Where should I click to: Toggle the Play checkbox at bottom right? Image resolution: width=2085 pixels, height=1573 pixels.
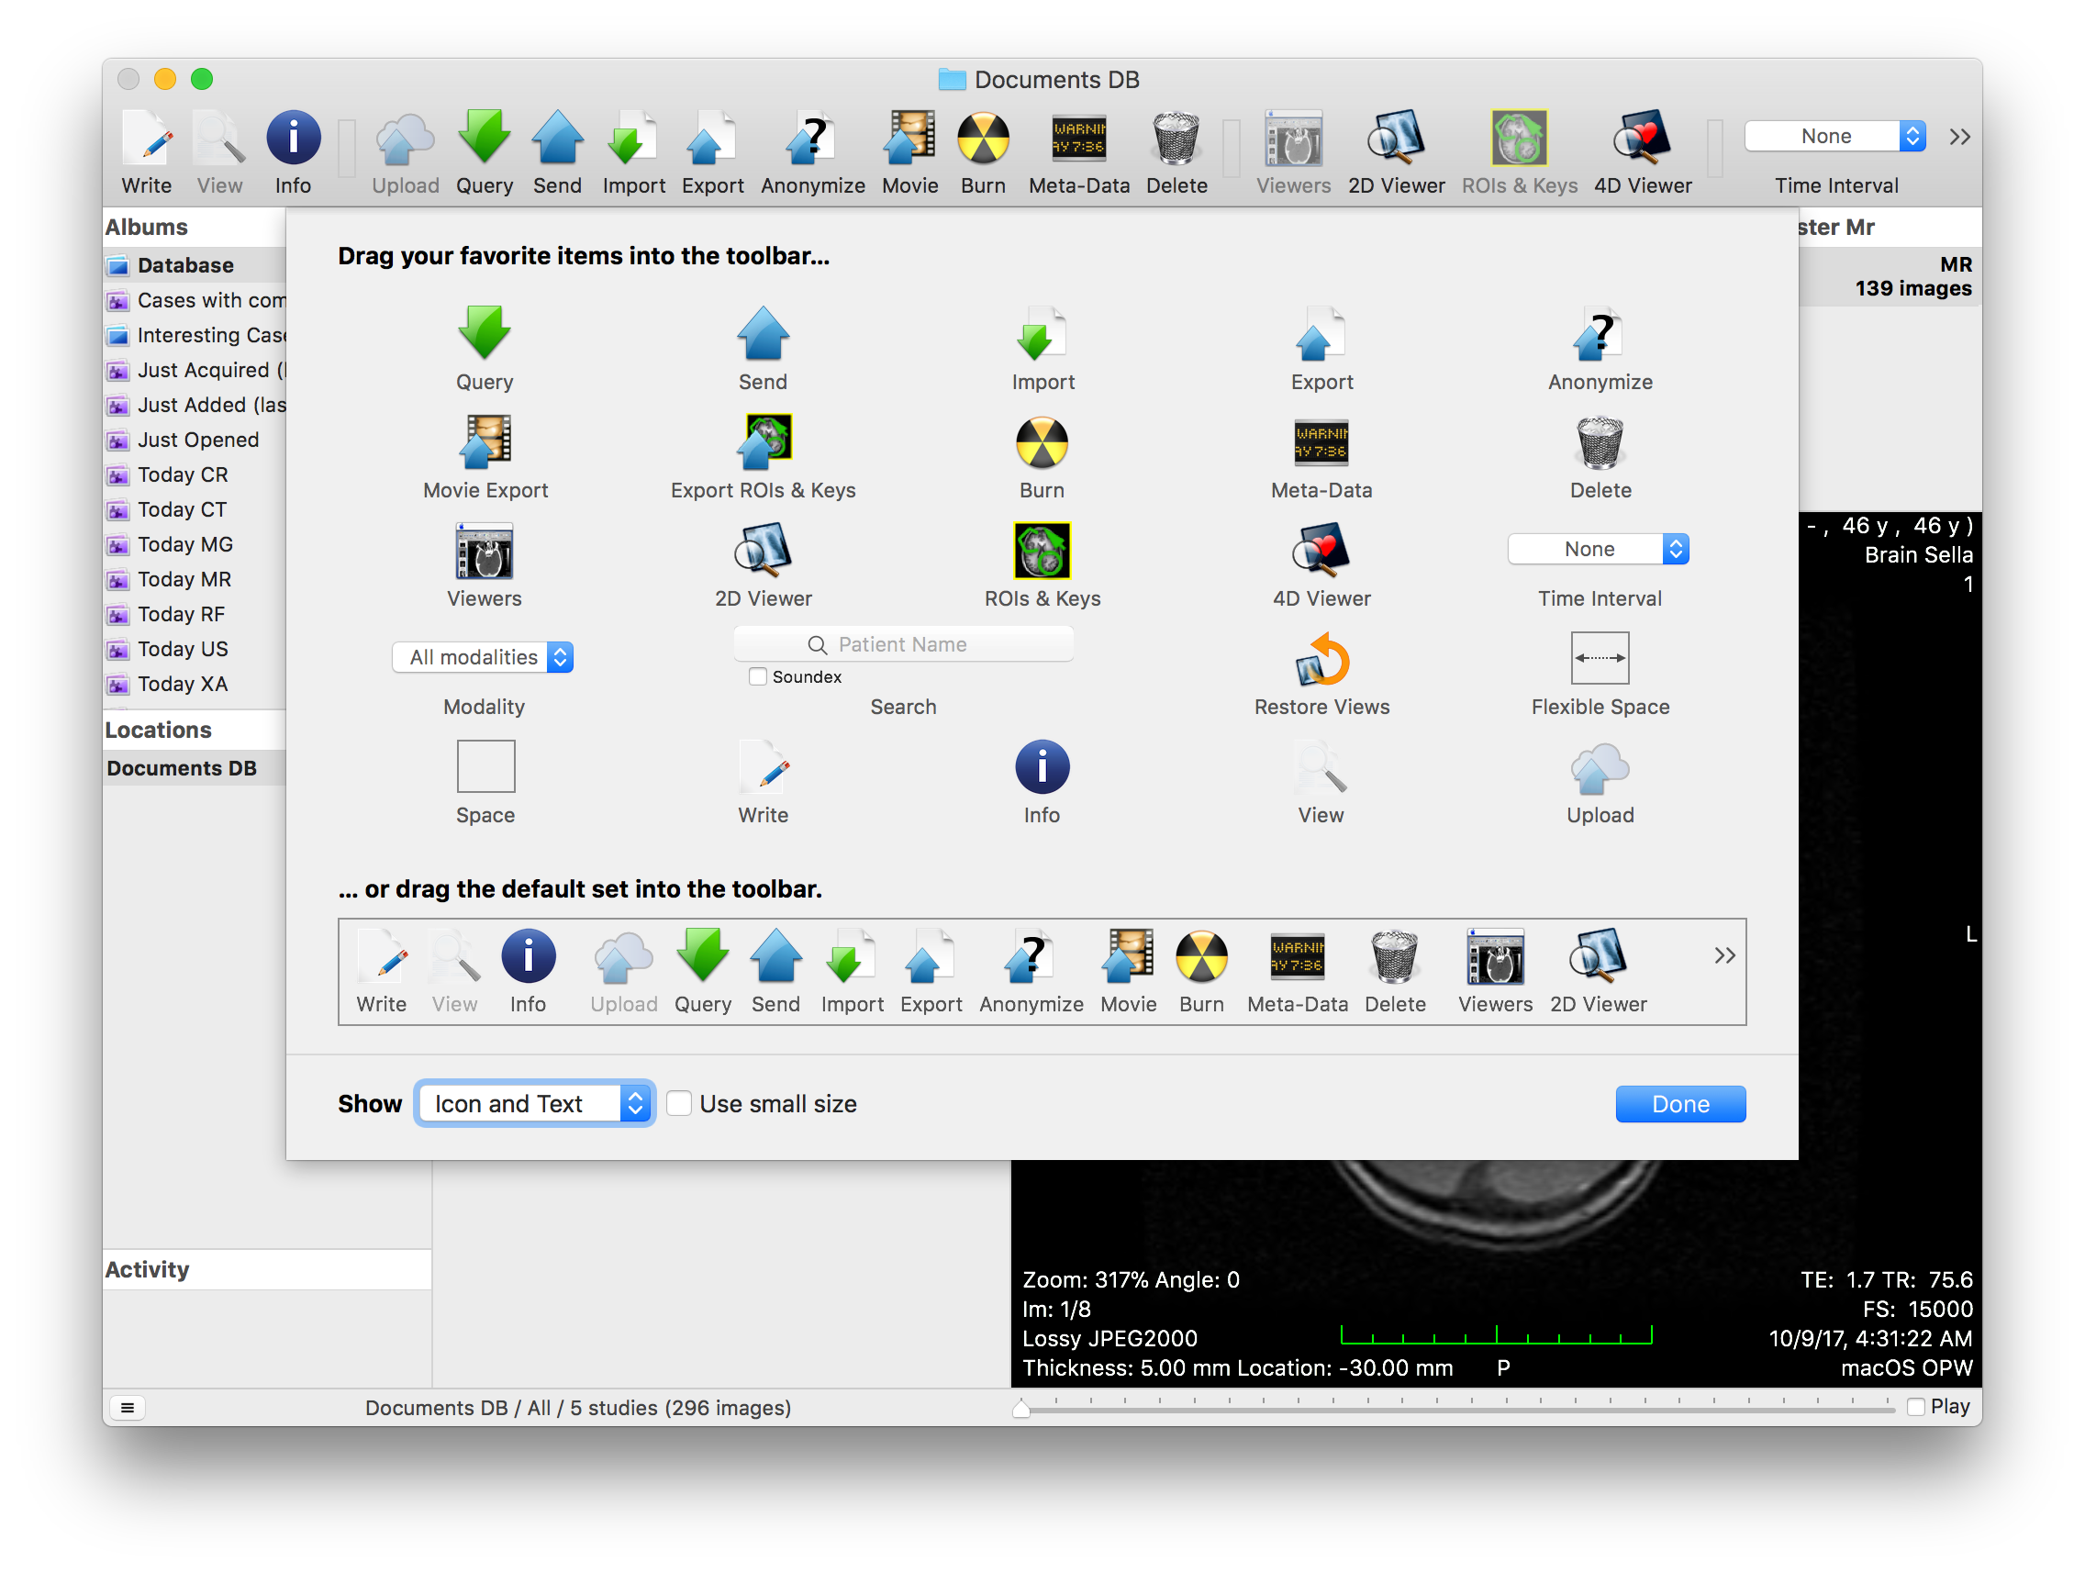(x=1915, y=1407)
